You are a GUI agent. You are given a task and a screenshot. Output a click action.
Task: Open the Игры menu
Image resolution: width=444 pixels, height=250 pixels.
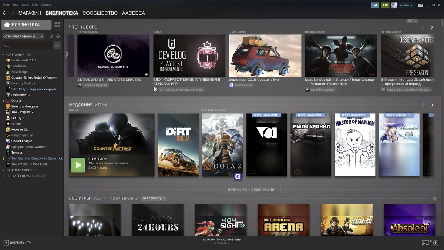[35, 5]
